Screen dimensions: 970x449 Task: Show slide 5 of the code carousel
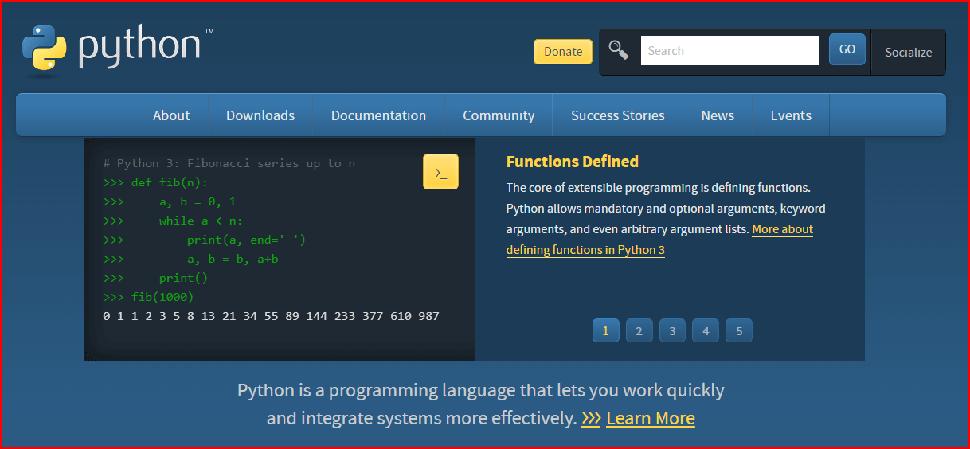click(740, 330)
